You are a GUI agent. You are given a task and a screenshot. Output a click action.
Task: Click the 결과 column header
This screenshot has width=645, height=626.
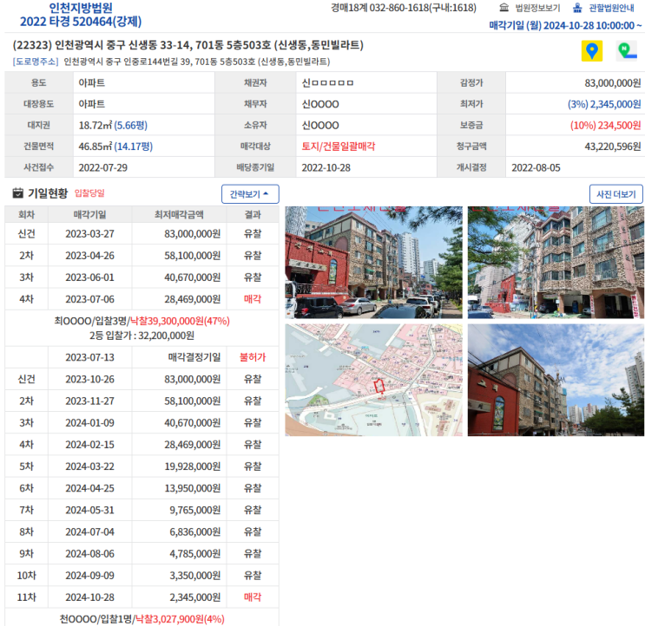point(253,214)
